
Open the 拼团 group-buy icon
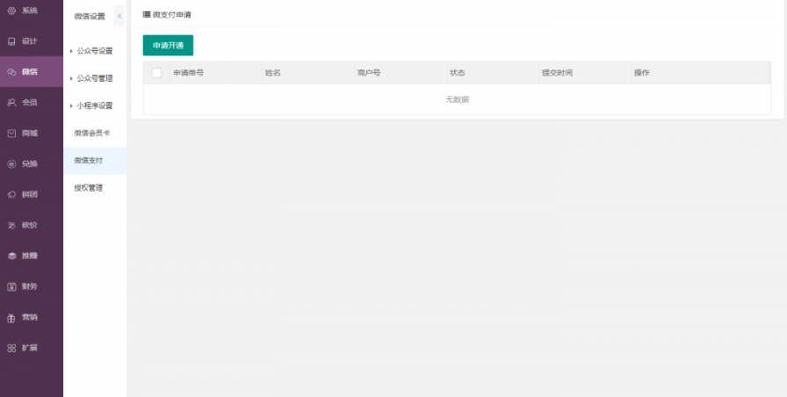11,194
